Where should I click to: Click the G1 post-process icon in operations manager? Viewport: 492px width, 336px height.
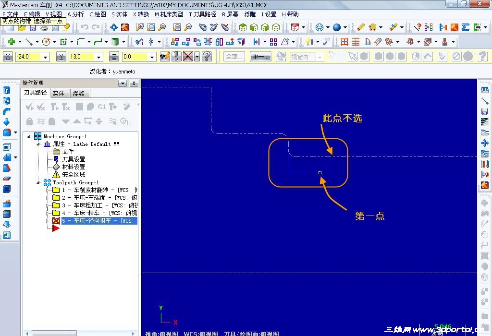[102, 107]
